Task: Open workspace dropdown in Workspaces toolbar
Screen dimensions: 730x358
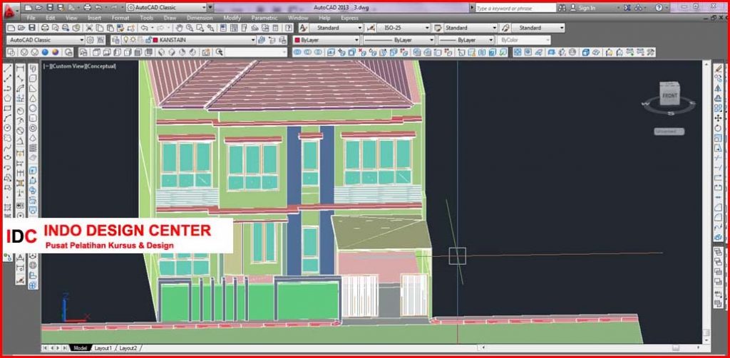Action: coord(81,40)
